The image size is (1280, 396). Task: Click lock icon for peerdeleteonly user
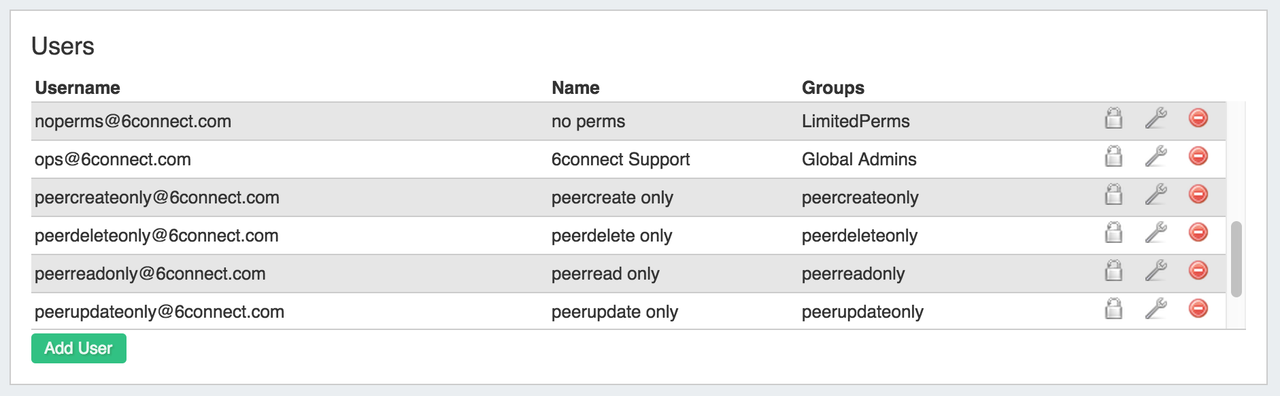tap(1113, 233)
